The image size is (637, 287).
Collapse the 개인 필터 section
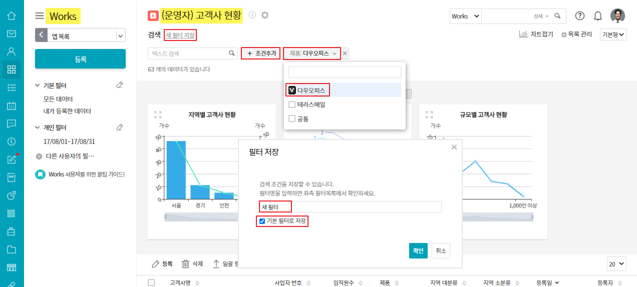point(38,127)
